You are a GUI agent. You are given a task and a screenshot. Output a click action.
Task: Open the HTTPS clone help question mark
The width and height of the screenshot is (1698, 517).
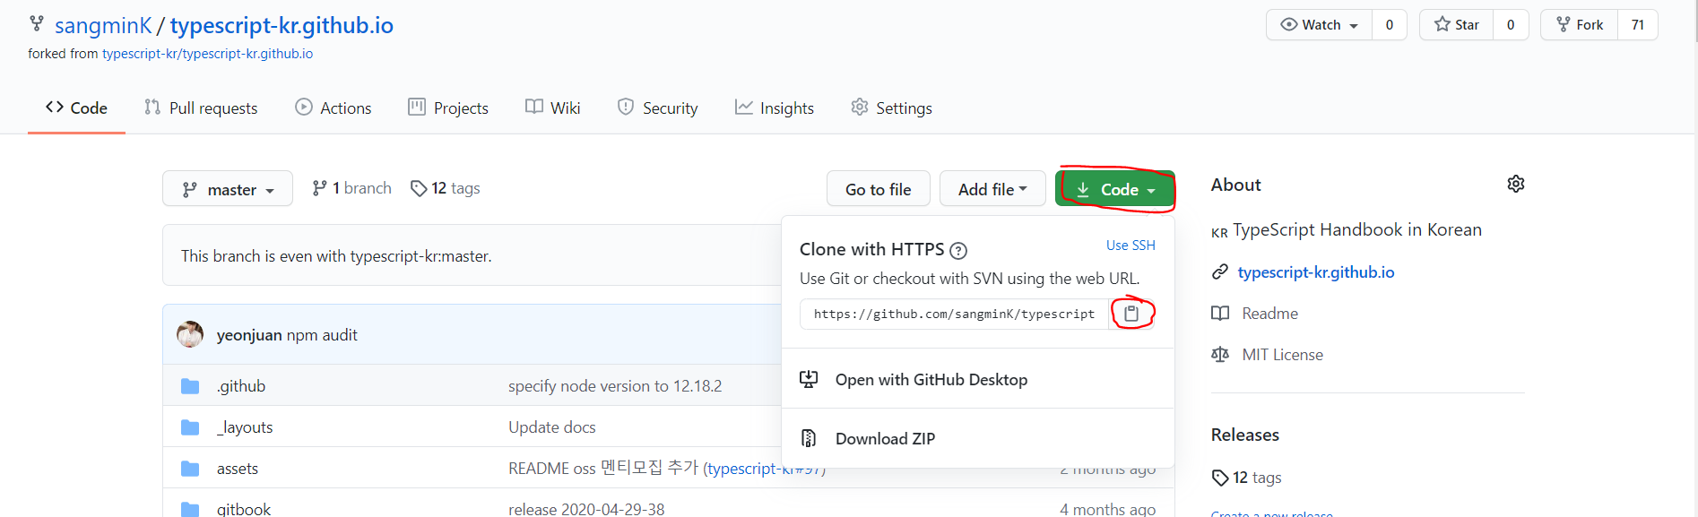(x=958, y=250)
